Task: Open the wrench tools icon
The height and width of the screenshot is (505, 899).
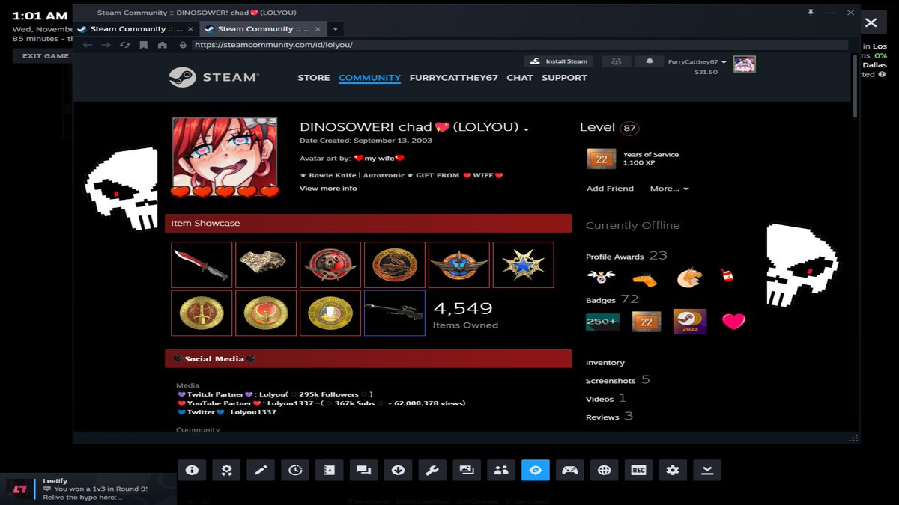Action: pyautogui.click(x=432, y=470)
